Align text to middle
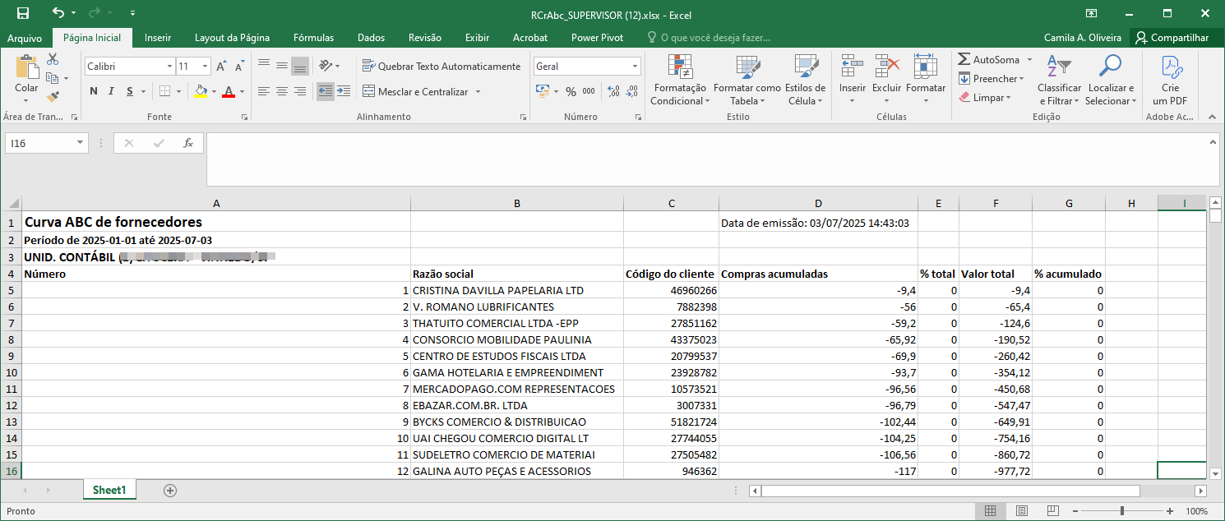The height and width of the screenshot is (521, 1225). (x=282, y=66)
